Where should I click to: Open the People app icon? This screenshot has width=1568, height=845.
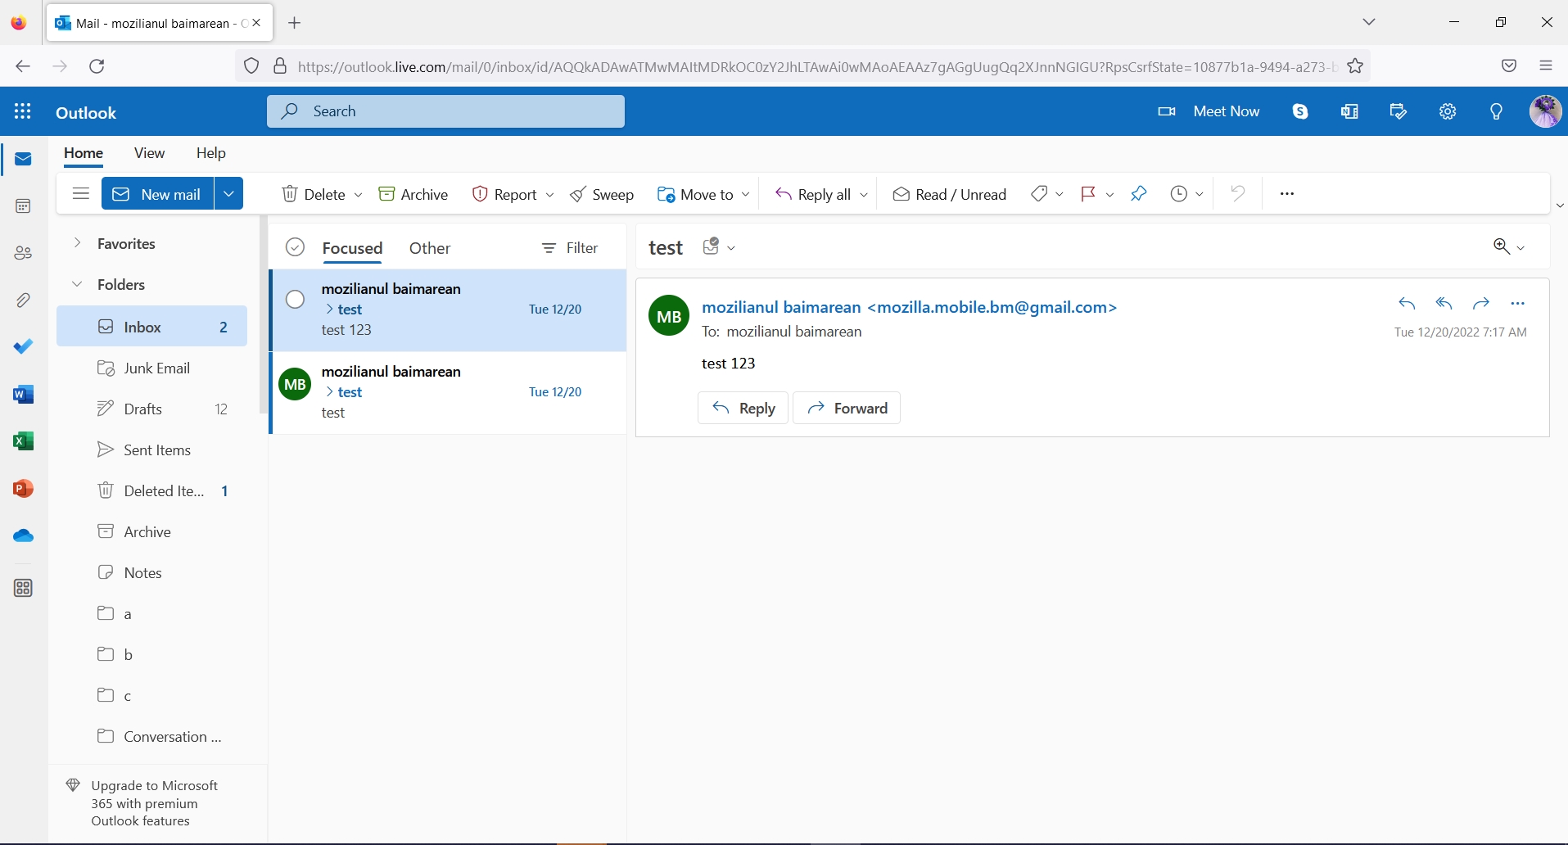point(22,253)
